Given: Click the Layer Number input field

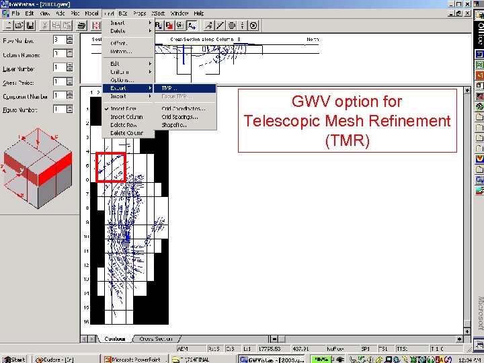Looking at the screenshot, I should (x=60, y=67).
